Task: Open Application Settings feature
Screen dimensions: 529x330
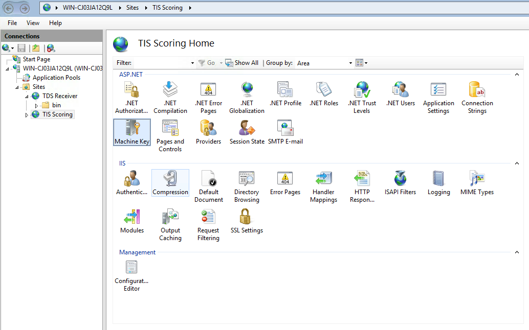Action: [x=438, y=98]
